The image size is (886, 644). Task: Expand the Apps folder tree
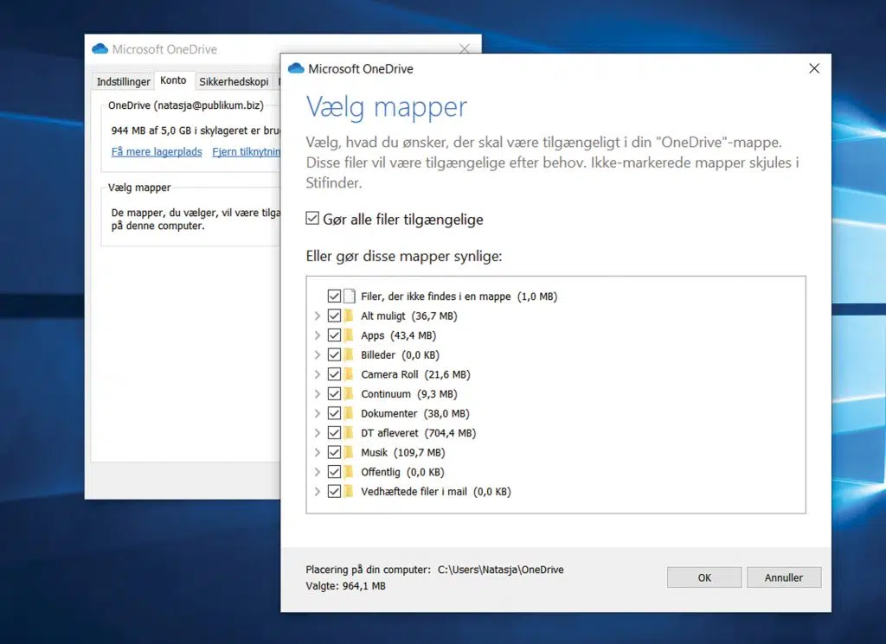(x=318, y=335)
